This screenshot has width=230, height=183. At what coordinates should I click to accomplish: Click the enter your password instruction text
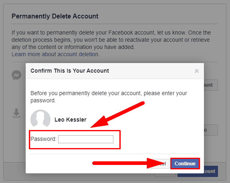tap(109, 97)
